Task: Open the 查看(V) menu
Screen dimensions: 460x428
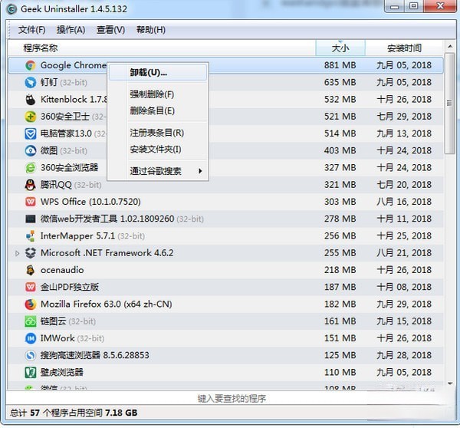Action: tap(110, 30)
